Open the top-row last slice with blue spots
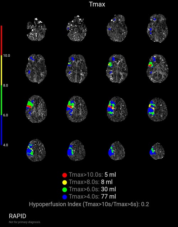 [x=157, y=28]
